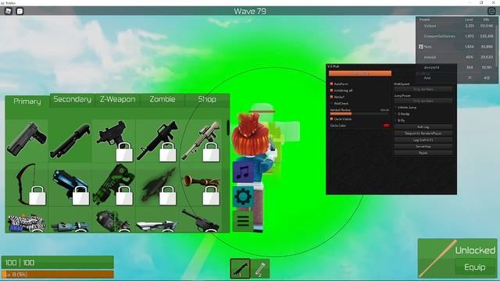Pick the locked scoped sniper rifle
This screenshot has width=500, height=281.
click(x=200, y=140)
